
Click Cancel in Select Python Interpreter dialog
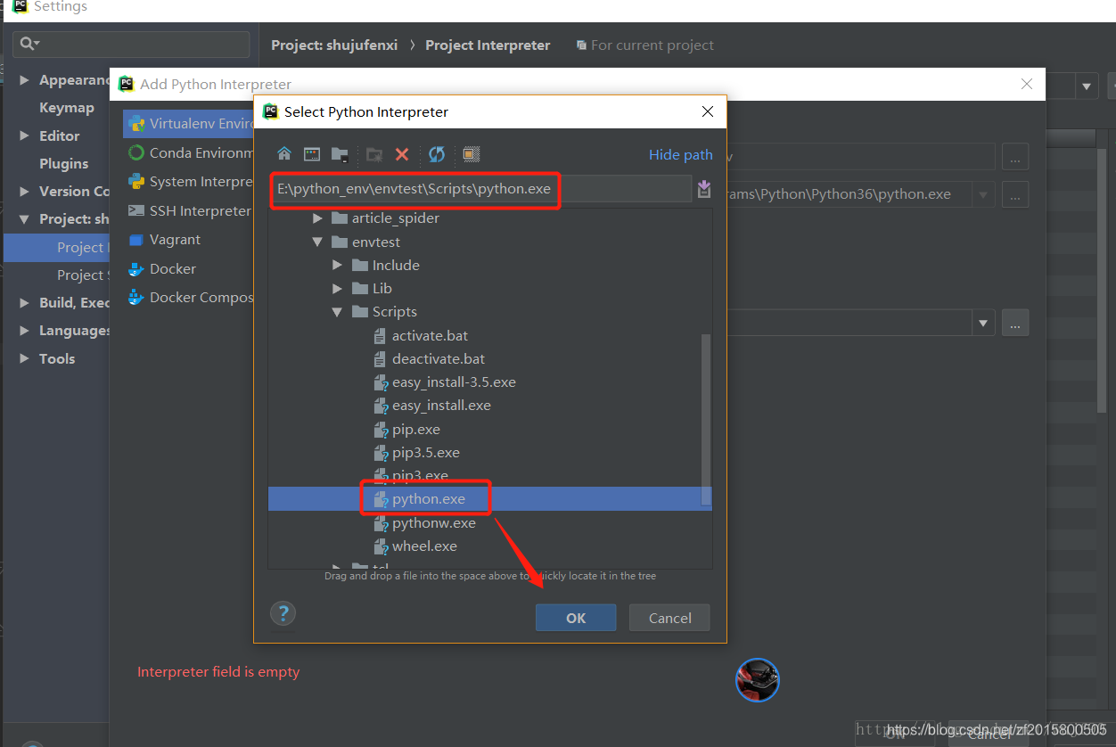(669, 618)
